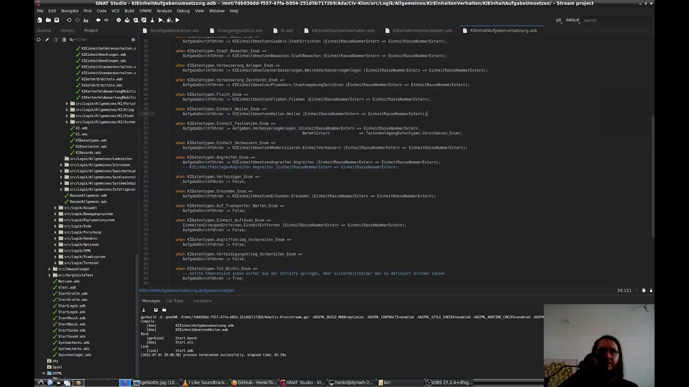This screenshot has height=387, width=689.
Task: Navigate forward with the right arrow icon
Action: [x=106, y=20]
